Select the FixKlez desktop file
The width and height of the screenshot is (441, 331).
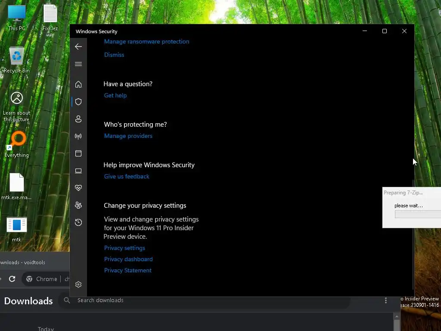[x=50, y=18]
